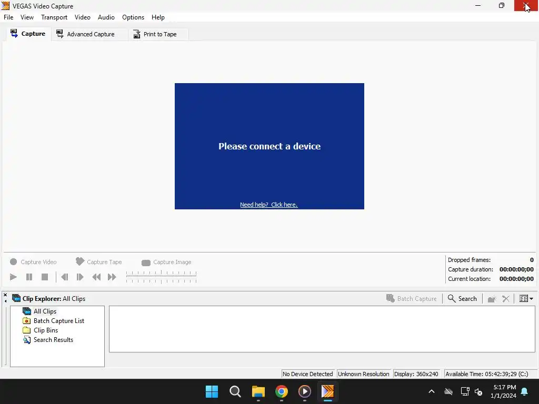Click the Step Forward frame icon
The height and width of the screenshot is (404, 539).
pyautogui.click(x=80, y=277)
